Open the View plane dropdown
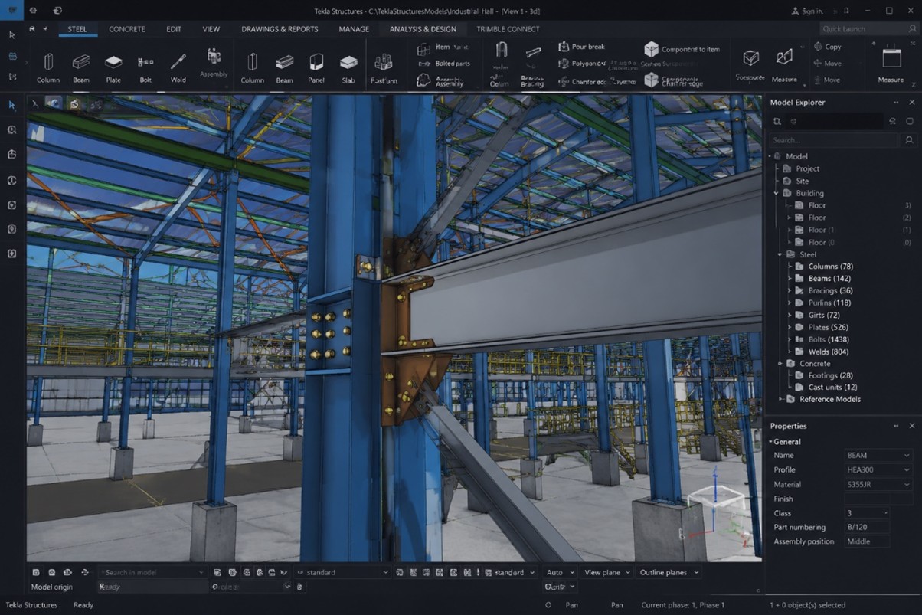922x615 pixels. pyautogui.click(x=606, y=572)
